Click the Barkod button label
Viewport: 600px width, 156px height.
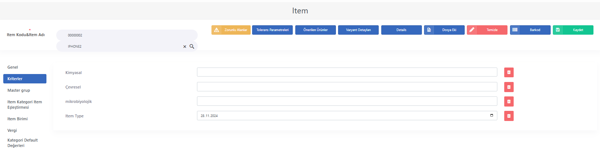[x=535, y=30]
